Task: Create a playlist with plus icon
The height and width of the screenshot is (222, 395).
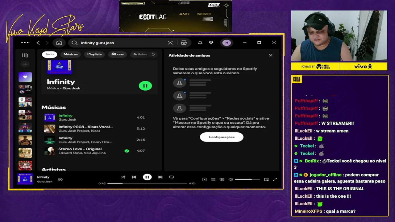Action: click(x=25, y=64)
